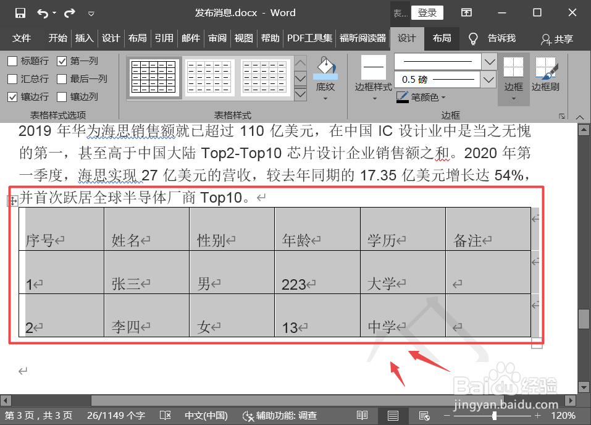Uncheck 镶边行 (Banded Rows)

[x=11, y=97]
